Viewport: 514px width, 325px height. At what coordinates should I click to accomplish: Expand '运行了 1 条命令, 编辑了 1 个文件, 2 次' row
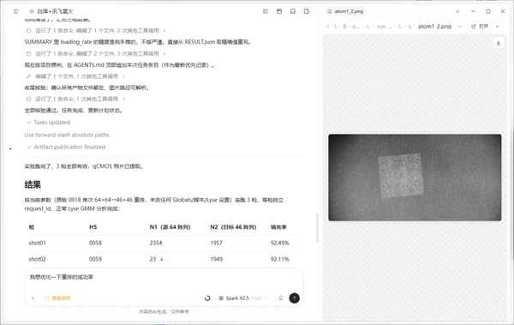click(96, 31)
